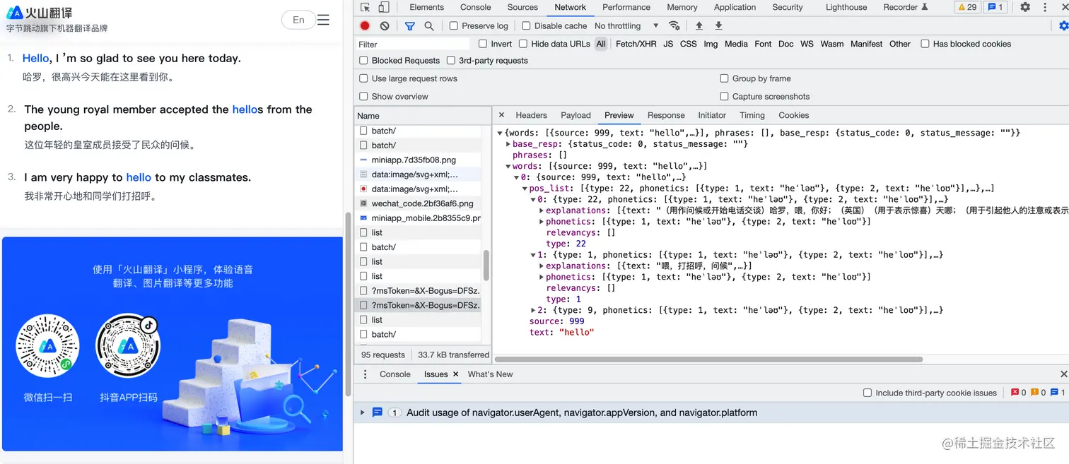Screen dimensions: 1069x464
Task: Select the All request type filter
Action: 601,44
